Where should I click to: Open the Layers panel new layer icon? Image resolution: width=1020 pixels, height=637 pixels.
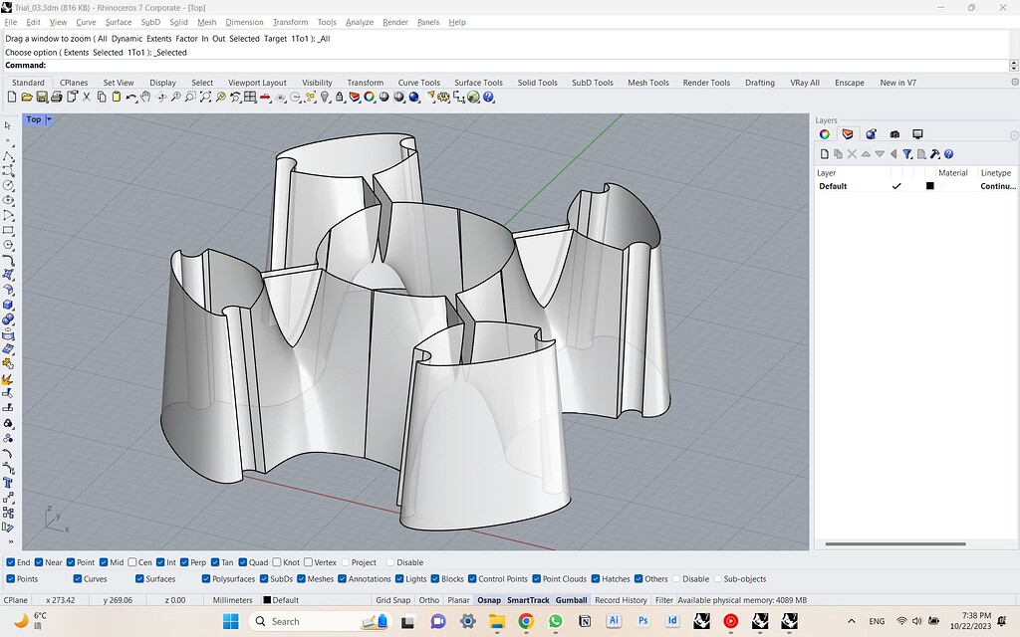825,153
